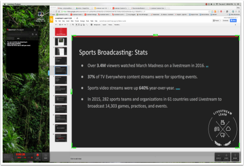Click the zoom magnifier tool in Slides toolbar
The width and height of the screenshot is (244, 166).
point(73,25)
